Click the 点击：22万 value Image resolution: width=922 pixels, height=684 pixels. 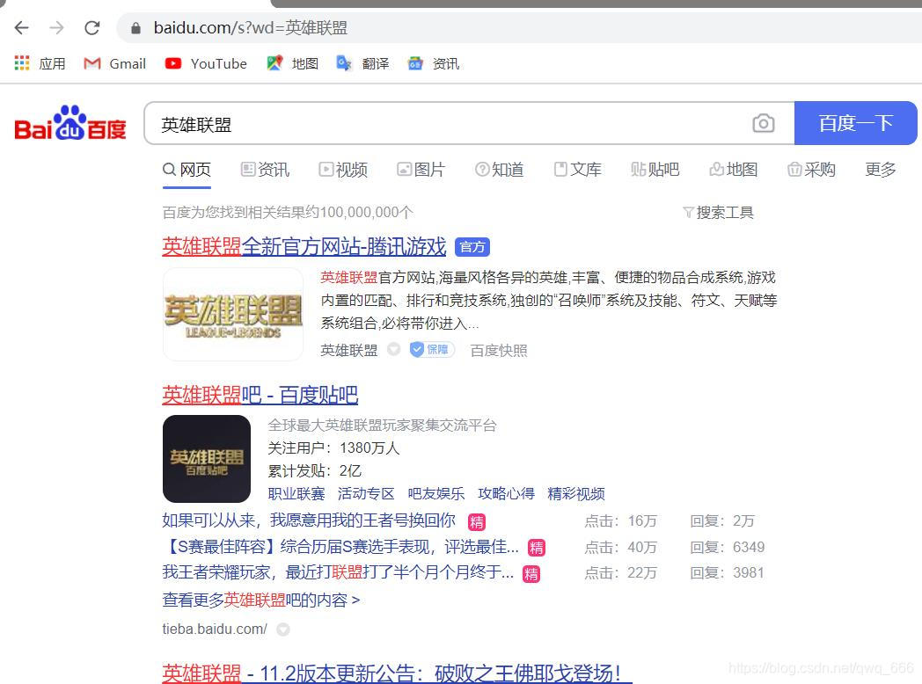tap(620, 572)
